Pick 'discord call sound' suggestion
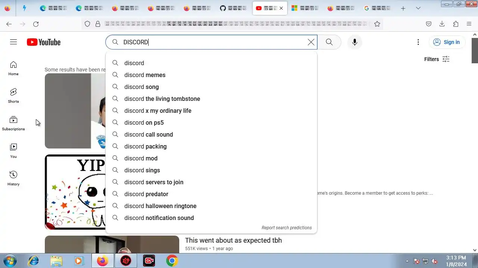The height and width of the screenshot is (268, 478). click(x=211, y=134)
